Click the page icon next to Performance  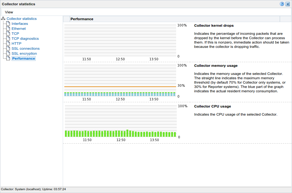coord(8,58)
